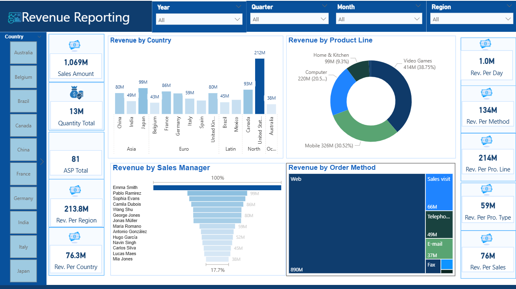Open the Year filter dropdown
Screen dimensions: 516x289
199,20
